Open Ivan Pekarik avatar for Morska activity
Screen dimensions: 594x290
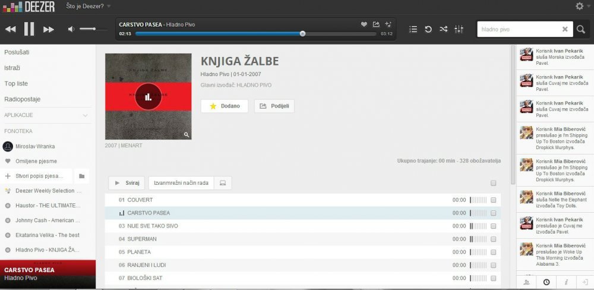coord(526,54)
